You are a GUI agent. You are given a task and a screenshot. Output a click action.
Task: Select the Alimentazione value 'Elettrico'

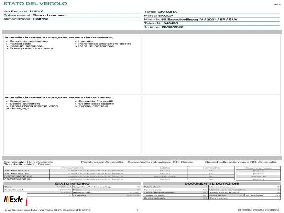point(40,19)
